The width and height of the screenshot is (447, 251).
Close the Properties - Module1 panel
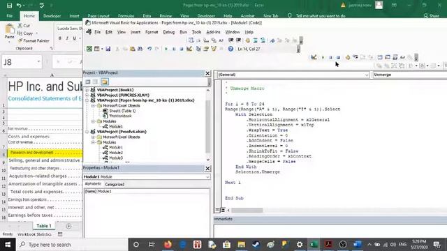pos(207,169)
